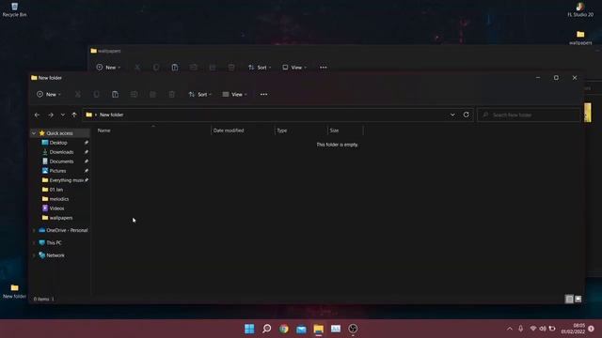Open the Mail app from the taskbar
This screenshot has width=602, height=338.
click(301, 329)
